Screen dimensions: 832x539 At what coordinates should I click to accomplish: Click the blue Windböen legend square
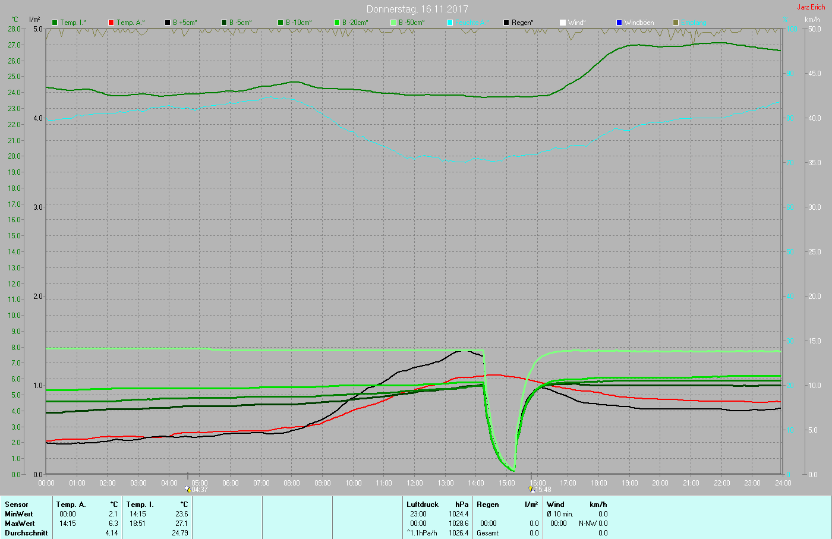click(619, 23)
